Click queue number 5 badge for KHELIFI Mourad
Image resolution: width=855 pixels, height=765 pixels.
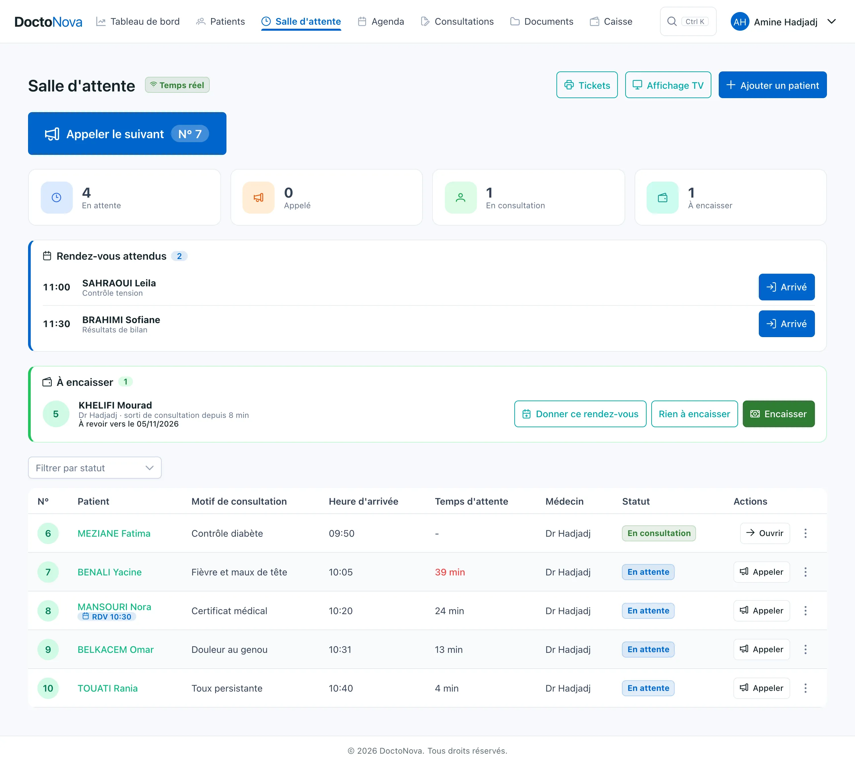point(56,414)
